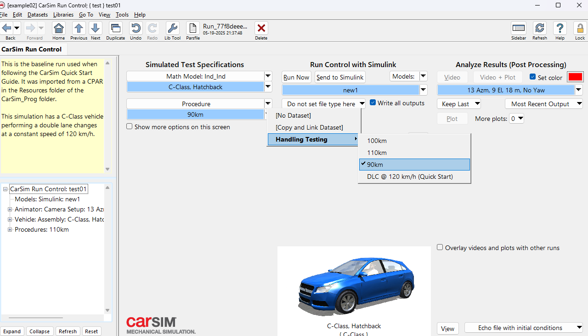The height and width of the screenshot is (336, 588).
Task: Duplicate the current dataset
Action: tap(115, 28)
